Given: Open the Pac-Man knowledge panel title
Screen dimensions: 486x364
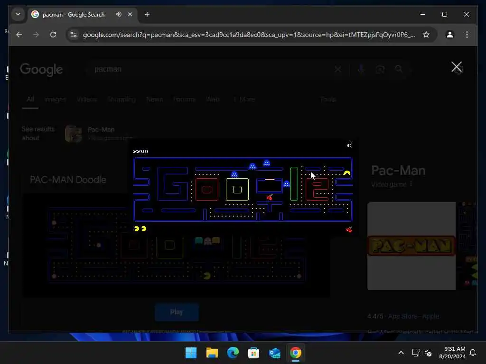Looking at the screenshot, I should pyautogui.click(x=398, y=171).
